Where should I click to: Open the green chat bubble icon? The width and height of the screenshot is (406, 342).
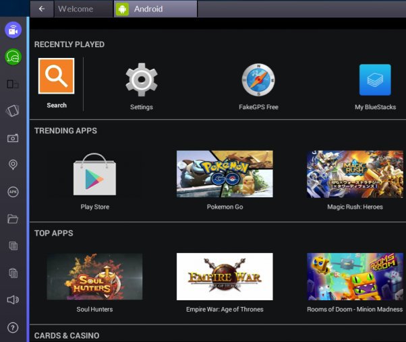(13, 57)
